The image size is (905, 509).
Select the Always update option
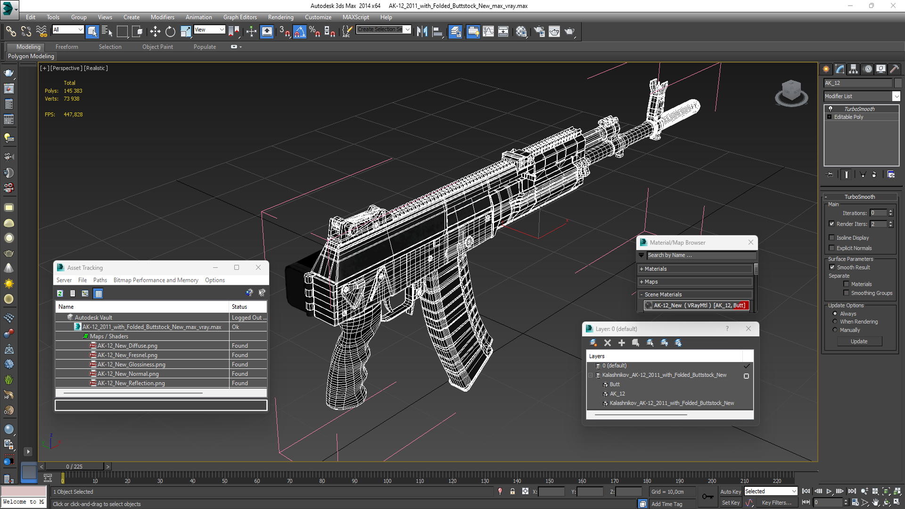click(x=835, y=313)
